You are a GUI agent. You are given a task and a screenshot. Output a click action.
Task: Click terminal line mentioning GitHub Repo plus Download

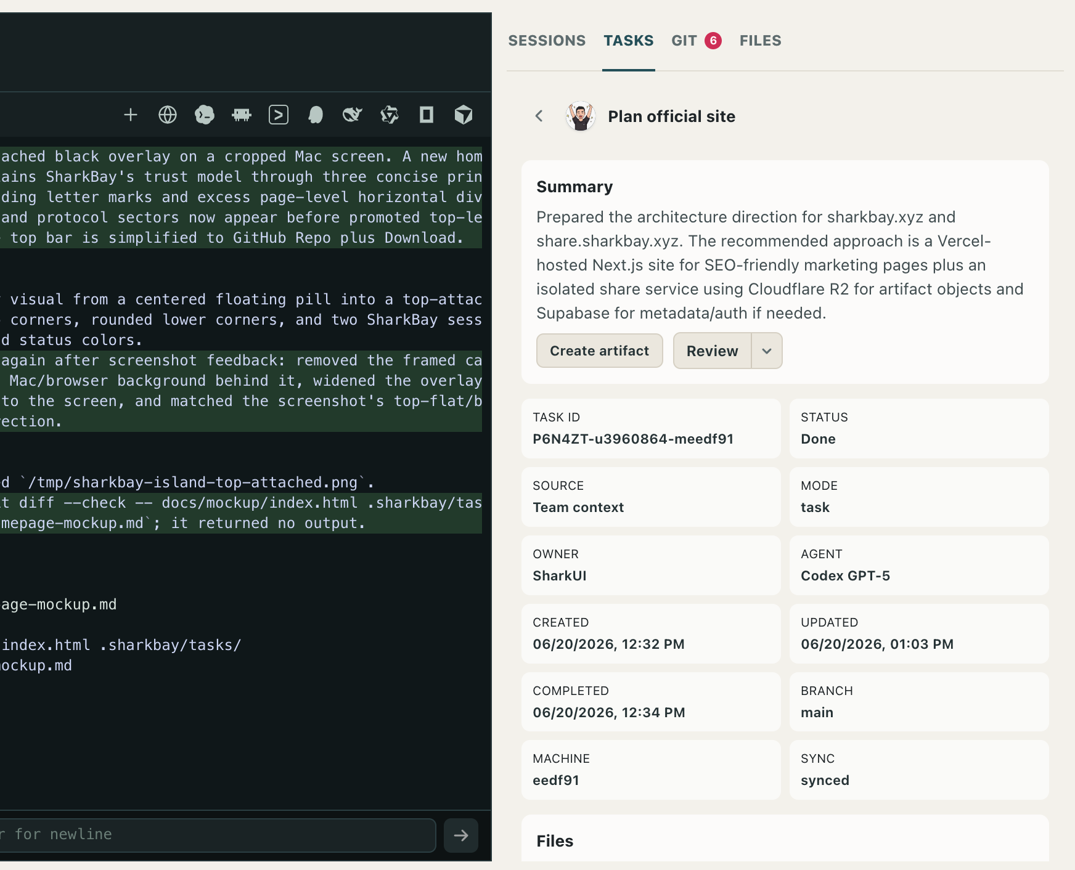[232, 238]
